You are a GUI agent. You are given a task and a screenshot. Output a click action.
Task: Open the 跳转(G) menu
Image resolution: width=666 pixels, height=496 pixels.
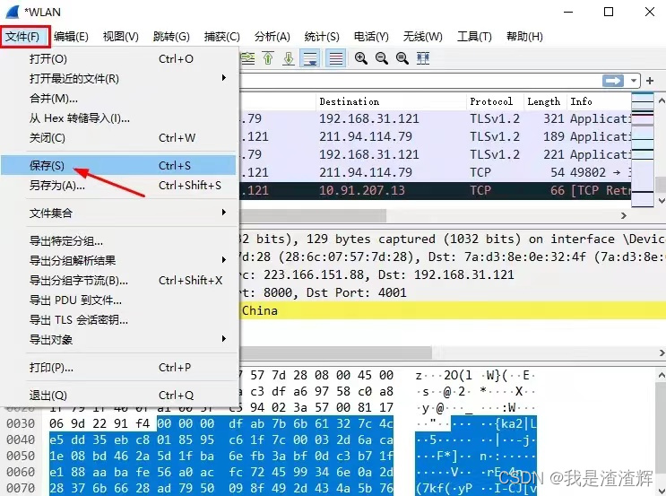pyautogui.click(x=171, y=37)
